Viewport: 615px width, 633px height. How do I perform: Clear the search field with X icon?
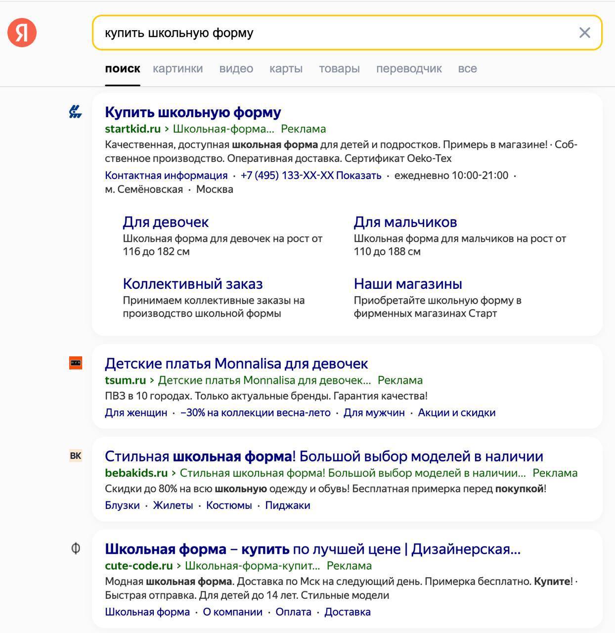(584, 33)
